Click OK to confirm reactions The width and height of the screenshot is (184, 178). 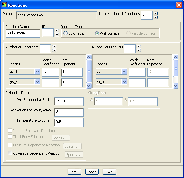pos(75,172)
